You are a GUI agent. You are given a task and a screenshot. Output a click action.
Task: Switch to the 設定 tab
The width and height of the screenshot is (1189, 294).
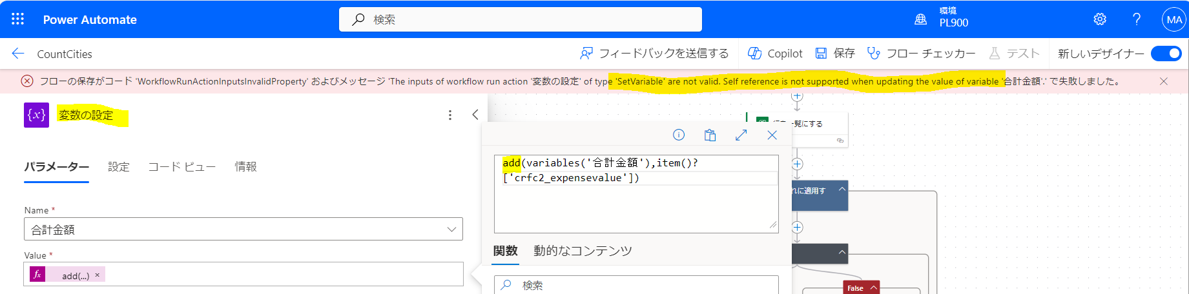(x=119, y=167)
